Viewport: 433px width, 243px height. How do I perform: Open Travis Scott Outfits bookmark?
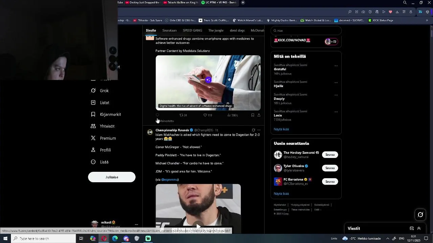pyautogui.click(x=214, y=20)
